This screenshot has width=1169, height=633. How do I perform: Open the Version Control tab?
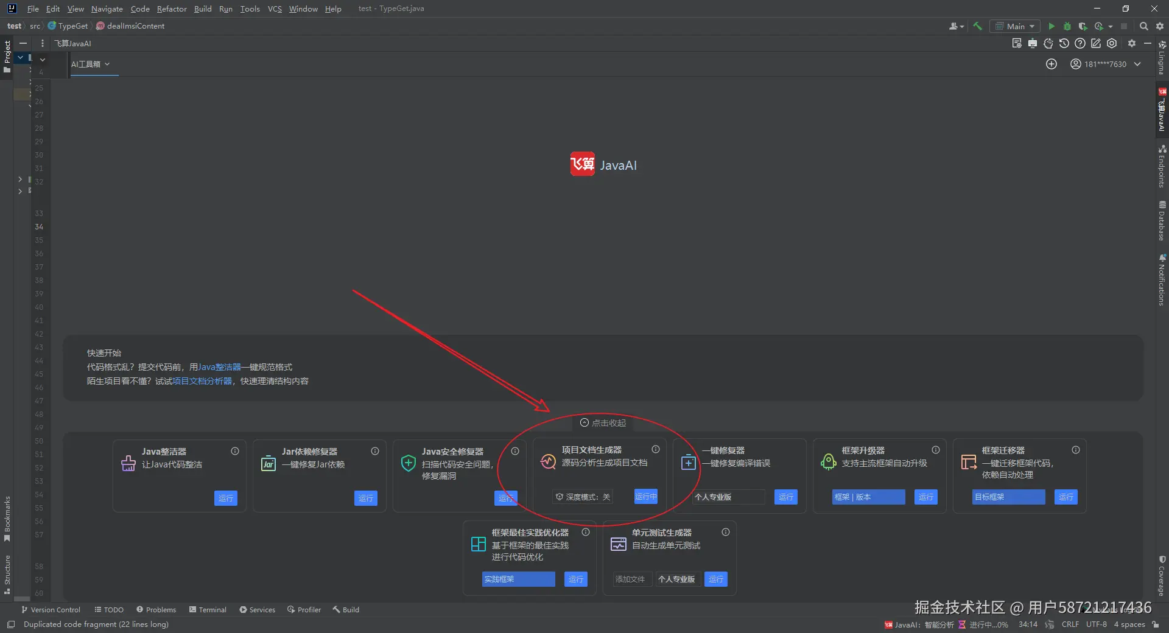[x=51, y=609]
